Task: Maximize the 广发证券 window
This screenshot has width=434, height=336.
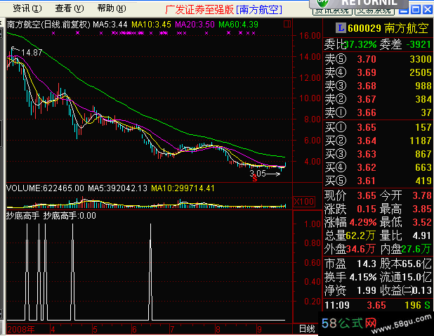Action: (416, 10)
